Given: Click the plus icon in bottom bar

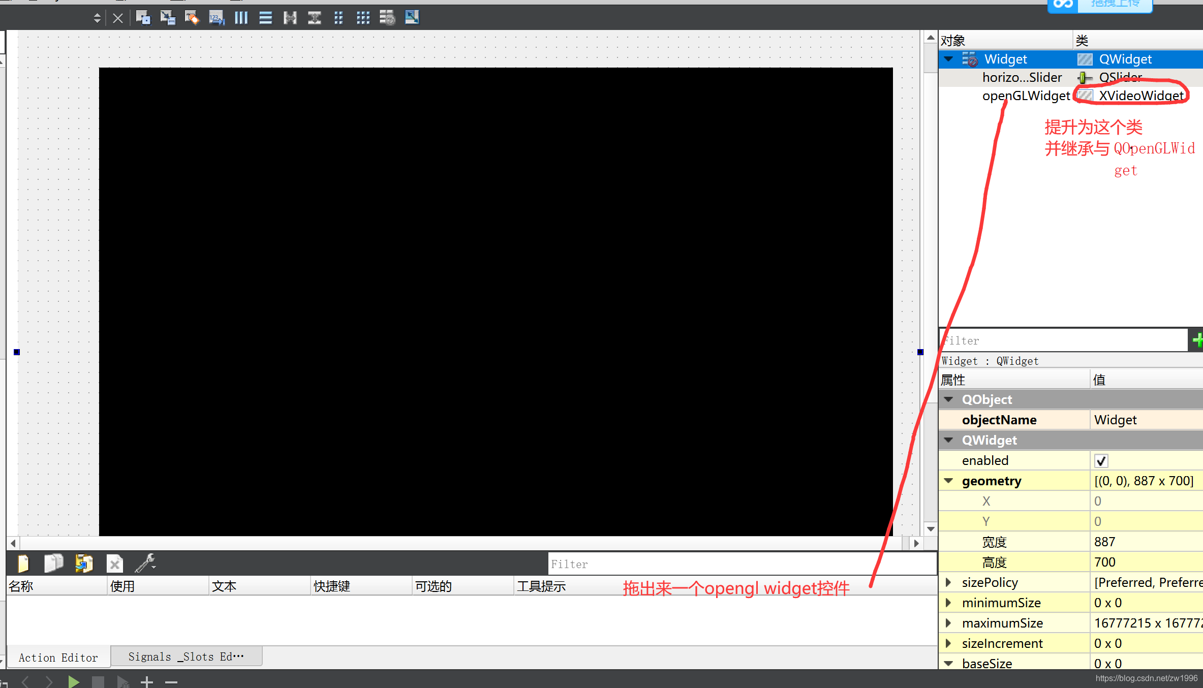Looking at the screenshot, I should tap(147, 681).
